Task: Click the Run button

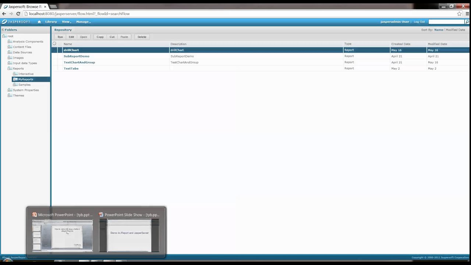Action: (60, 37)
